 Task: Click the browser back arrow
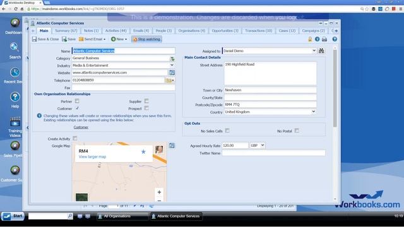click(x=4, y=9)
